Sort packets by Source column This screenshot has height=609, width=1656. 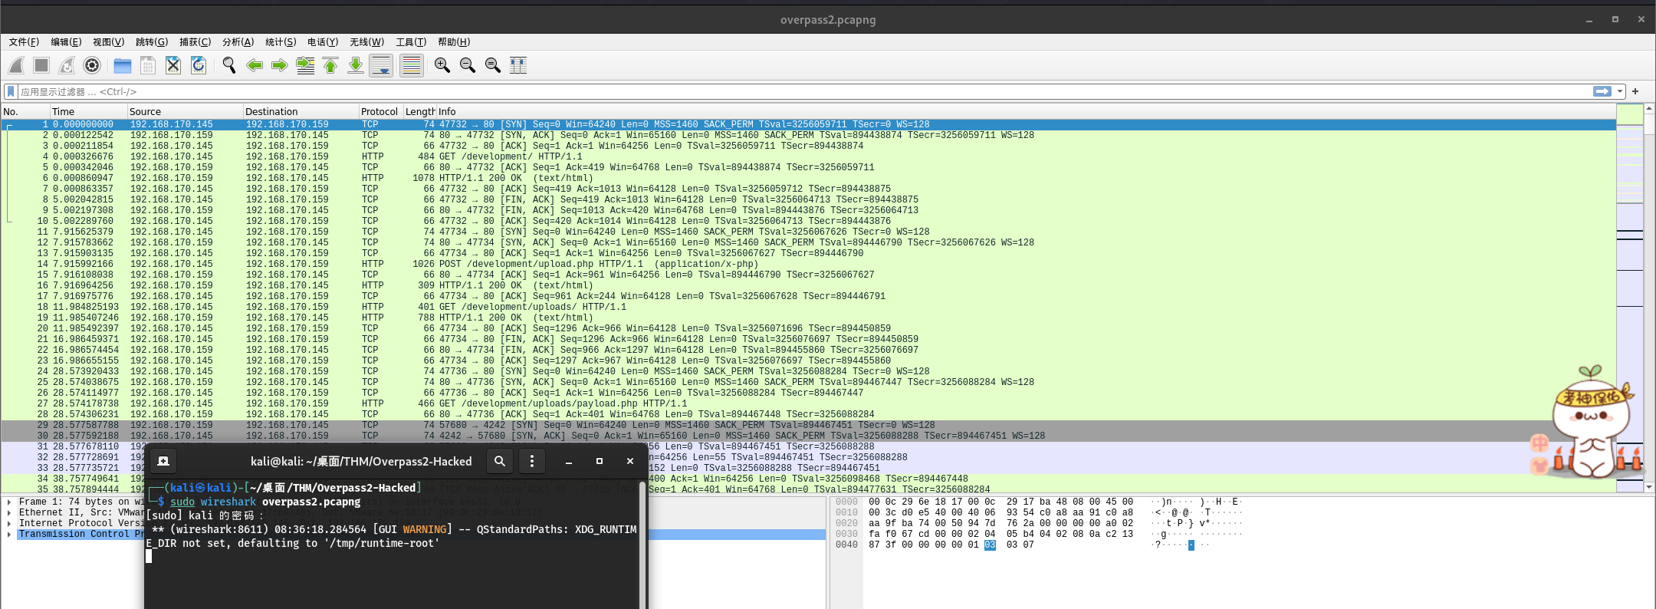185,112
